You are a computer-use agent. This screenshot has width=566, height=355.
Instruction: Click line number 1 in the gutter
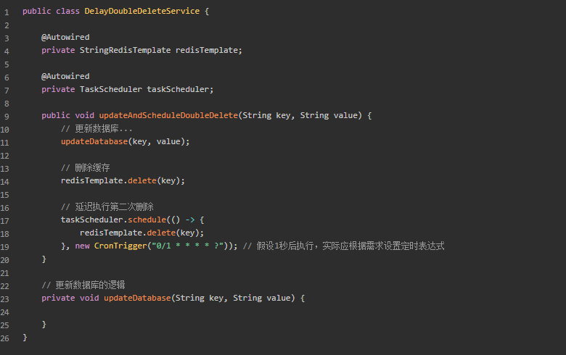click(x=7, y=12)
